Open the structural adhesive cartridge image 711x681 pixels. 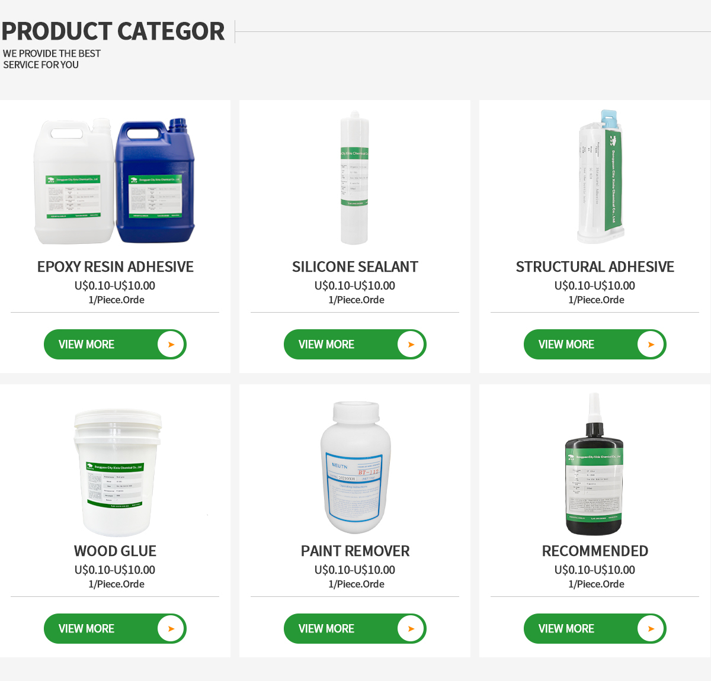(x=600, y=176)
